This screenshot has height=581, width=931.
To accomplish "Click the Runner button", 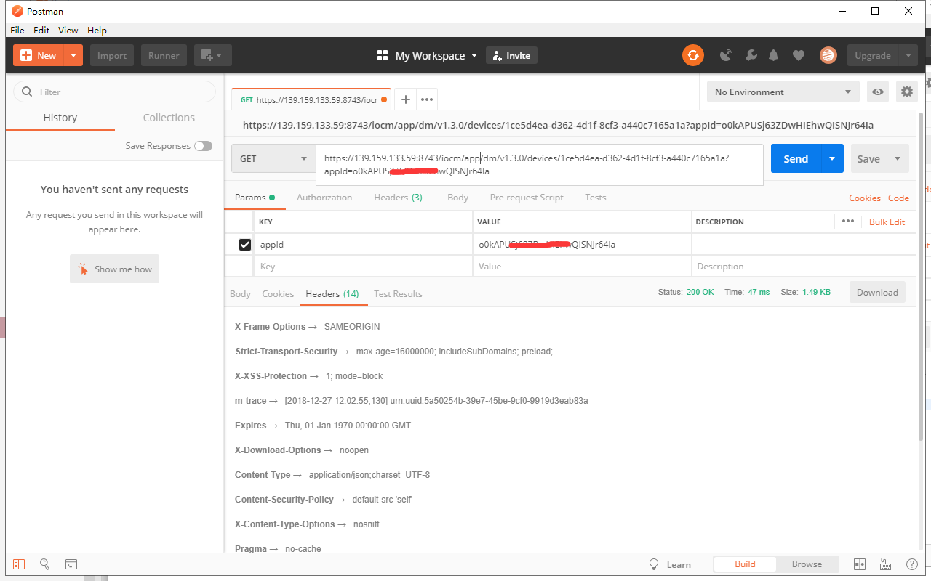I will point(164,55).
